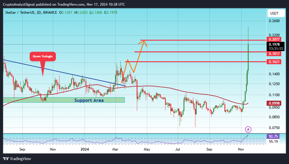Click the 0.2200 price axis label
This screenshot has height=164, width=289.
[274, 35]
